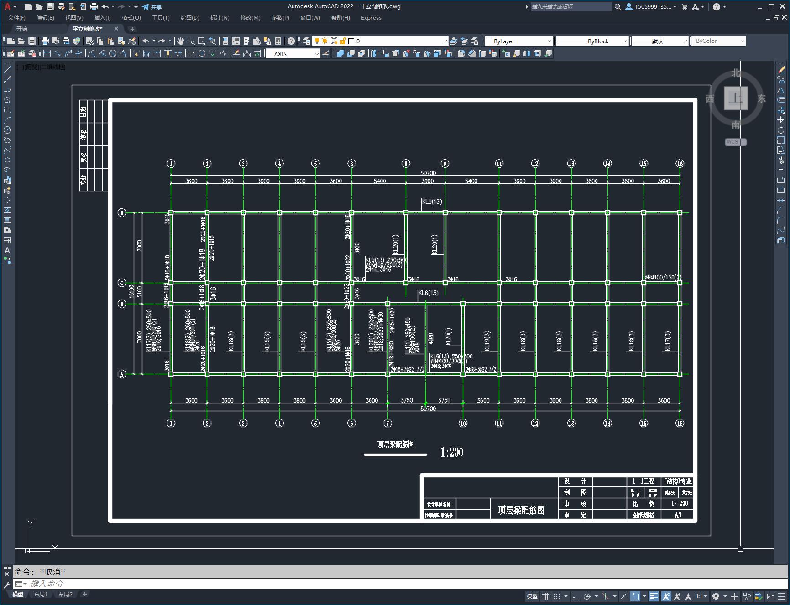The image size is (790, 605).
Task: Click the ViewCube top face 上
Action: click(736, 98)
